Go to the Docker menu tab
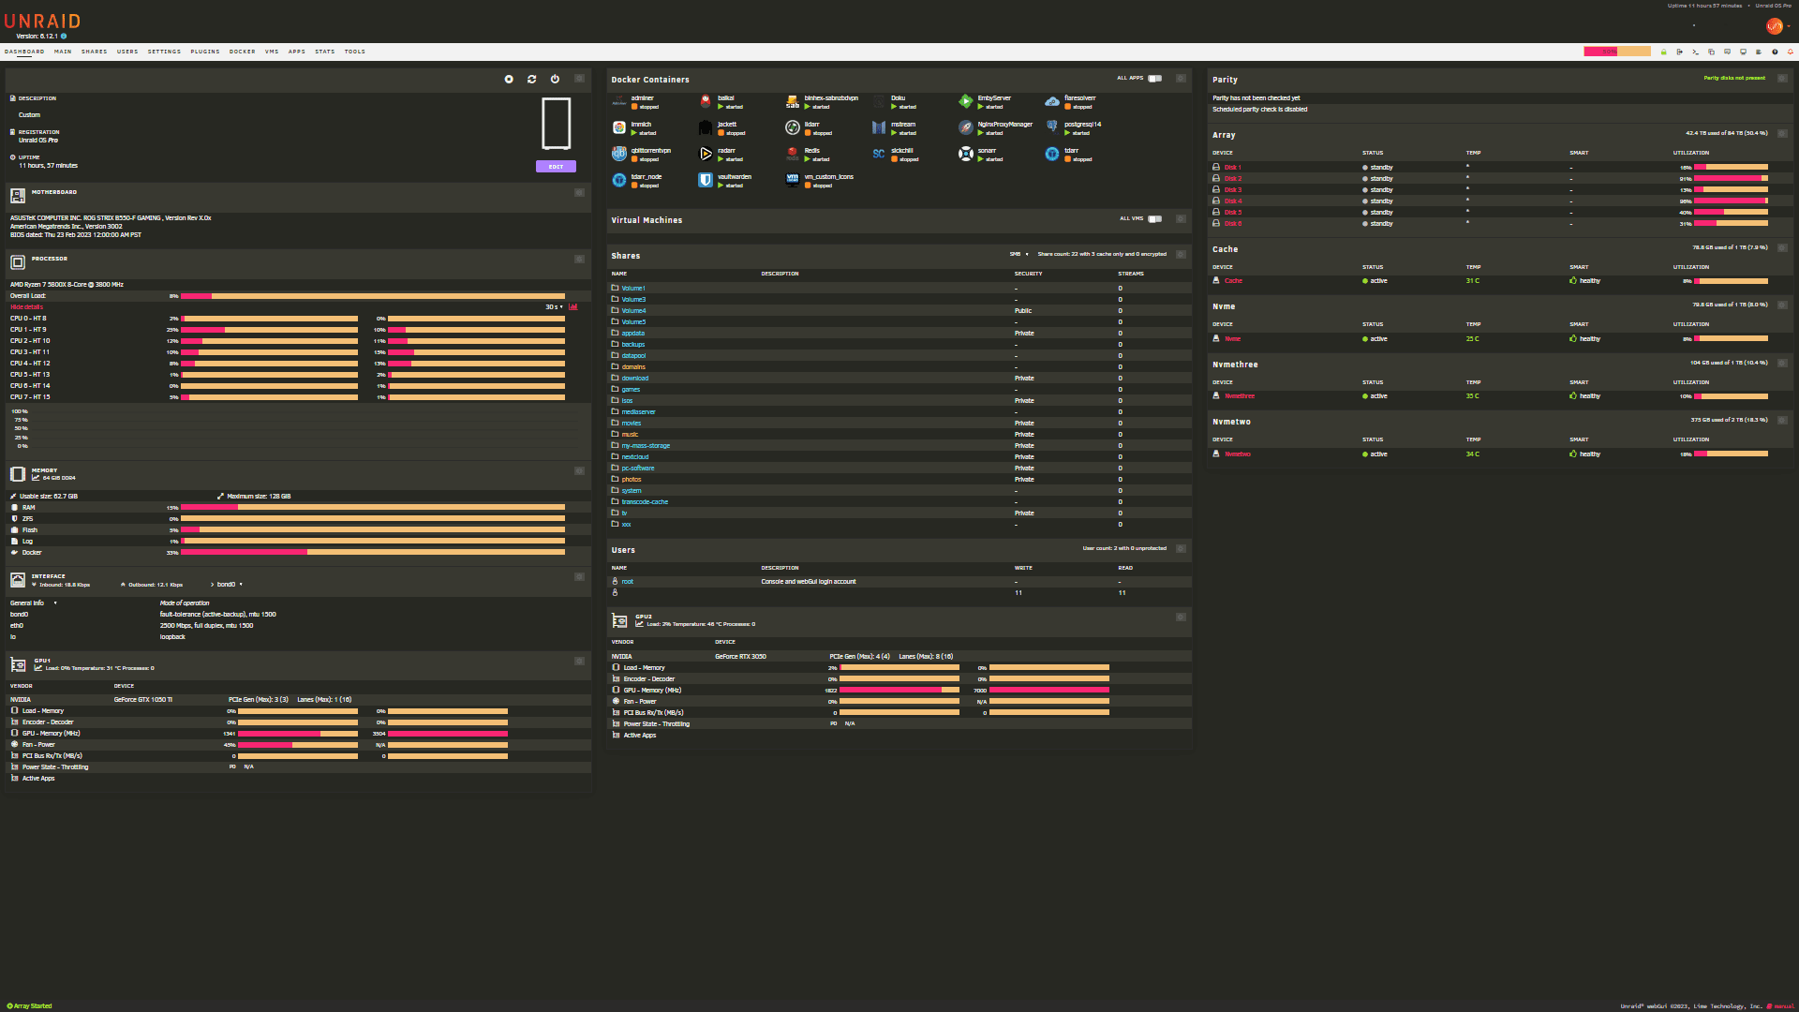Viewport: 1799px width, 1012px height. tap(243, 52)
